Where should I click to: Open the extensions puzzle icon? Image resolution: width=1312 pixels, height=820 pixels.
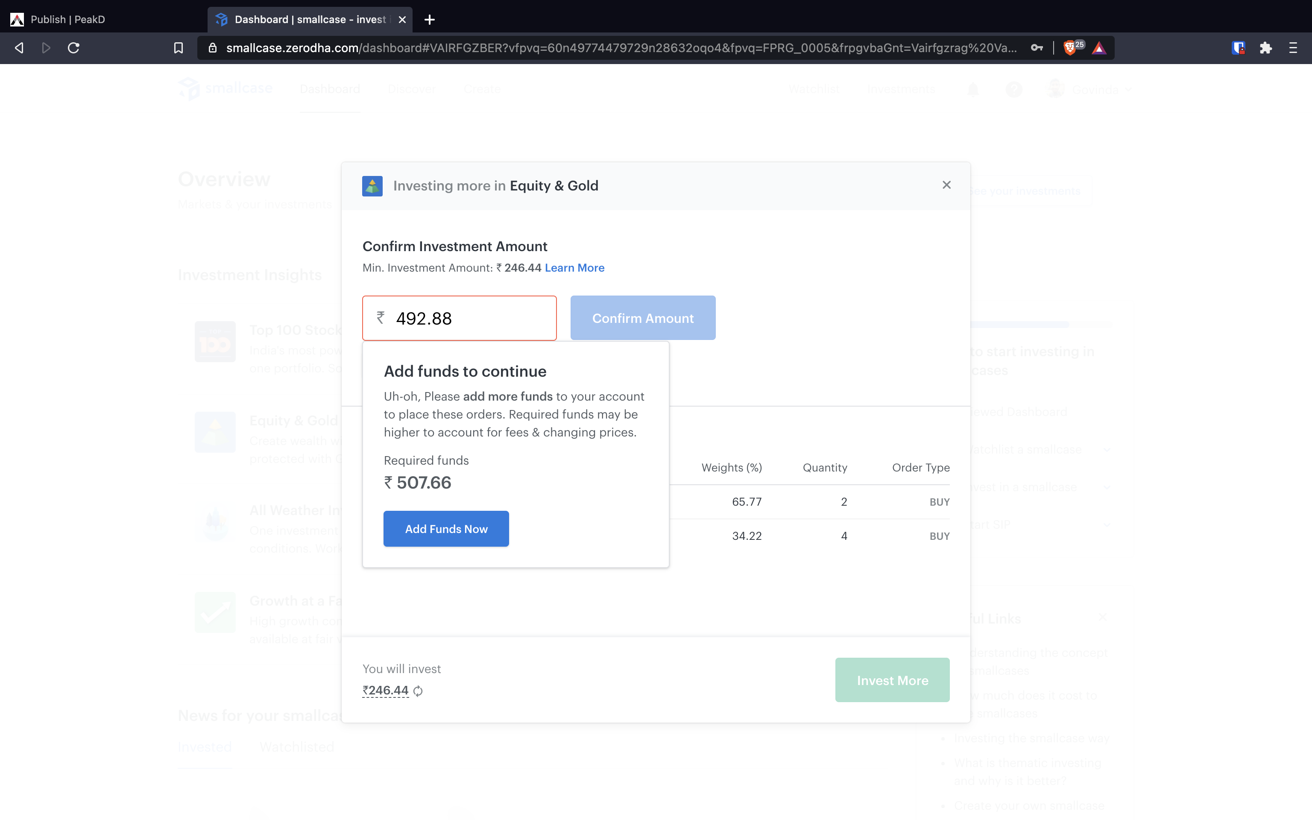1266,48
